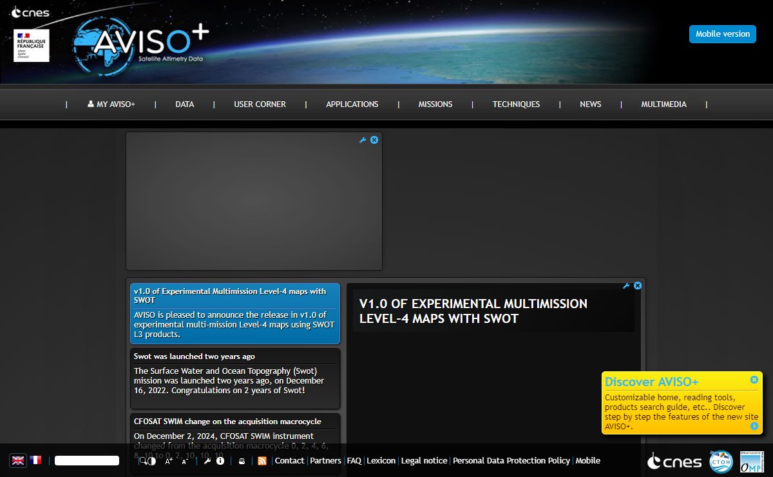773x477 pixels.
Task: Select the 'Swot was launched two years ago' news item
Action: pyautogui.click(x=235, y=378)
